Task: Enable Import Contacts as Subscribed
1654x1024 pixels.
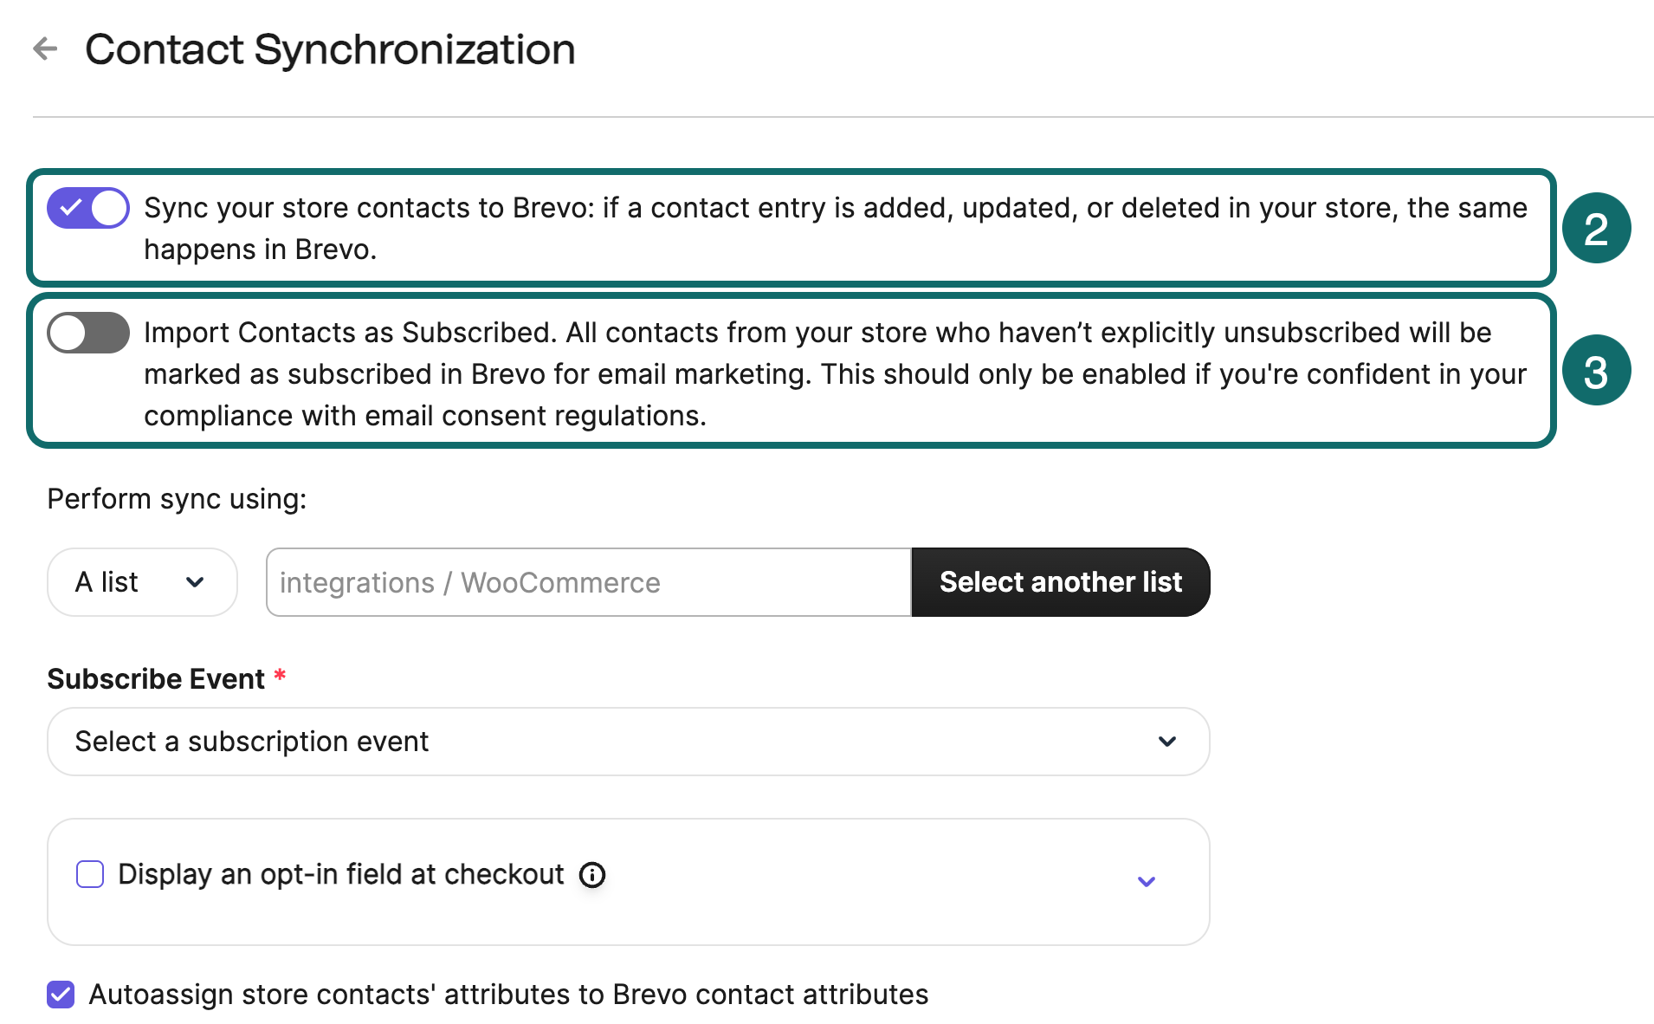Action: pyautogui.click(x=87, y=332)
